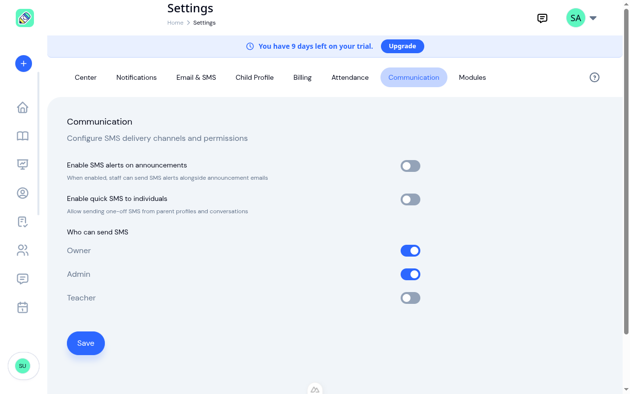Click the 'Enable SMS alerts on announcements' label
This screenshot has height=394, width=630.
tap(127, 165)
